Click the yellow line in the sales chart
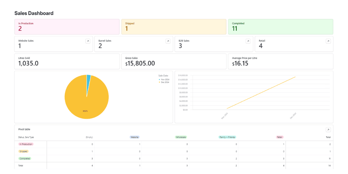Viewport: 348px width, 174px height. click(x=261, y=93)
